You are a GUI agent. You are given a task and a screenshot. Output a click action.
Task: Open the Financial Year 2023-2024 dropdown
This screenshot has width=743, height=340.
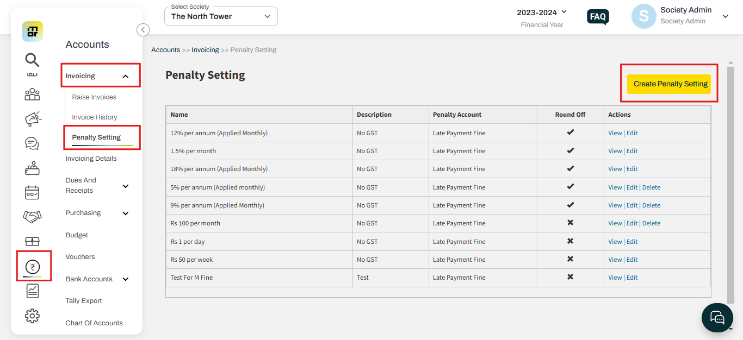541,12
